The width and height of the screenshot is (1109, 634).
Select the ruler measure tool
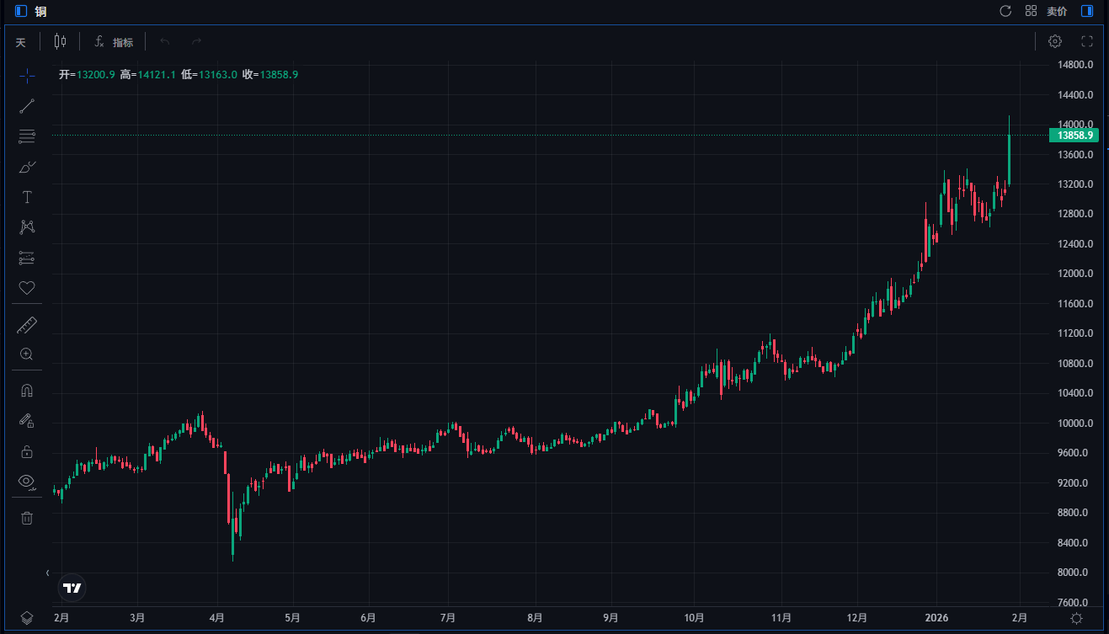click(x=27, y=325)
